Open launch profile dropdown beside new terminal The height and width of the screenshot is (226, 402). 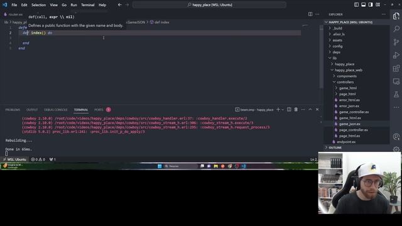point(283,110)
